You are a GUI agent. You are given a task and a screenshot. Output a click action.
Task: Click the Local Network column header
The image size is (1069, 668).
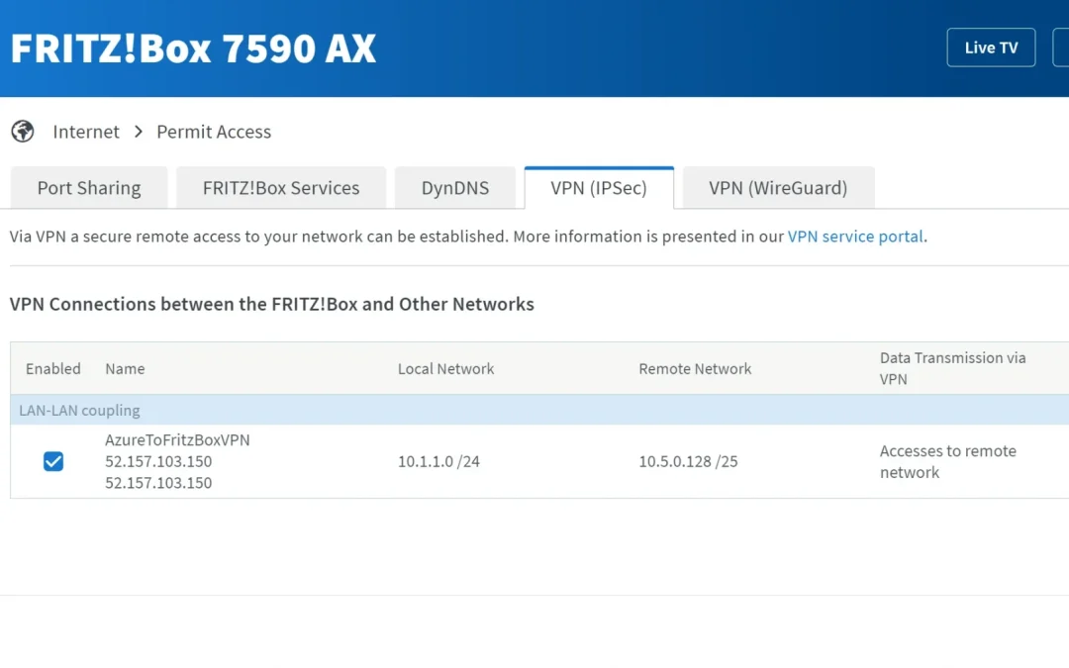(x=445, y=369)
